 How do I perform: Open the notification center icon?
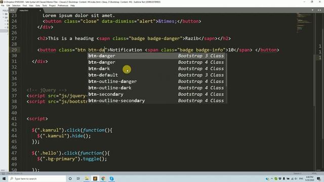tap(318, 178)
